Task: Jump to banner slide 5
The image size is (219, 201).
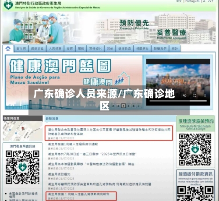Action: coord(128,106)
